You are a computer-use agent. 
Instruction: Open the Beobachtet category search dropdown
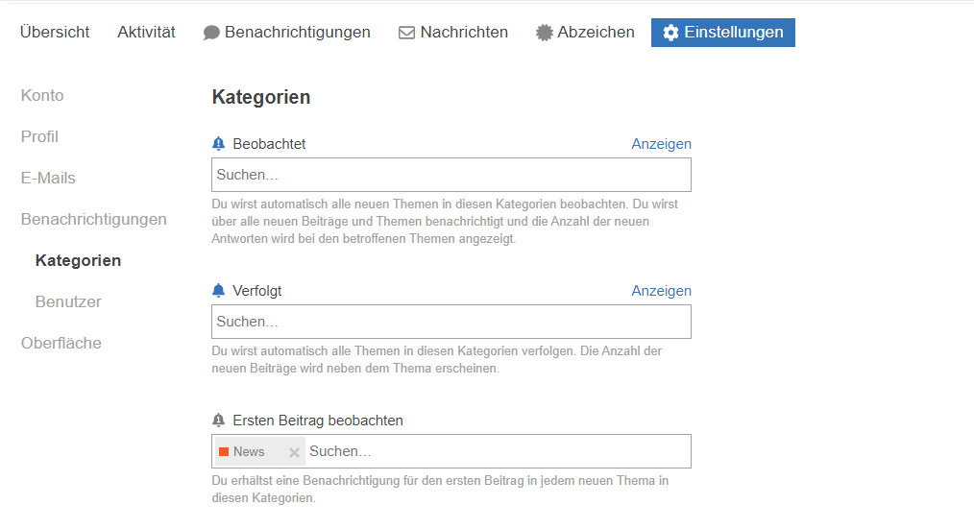pos(450,175)
